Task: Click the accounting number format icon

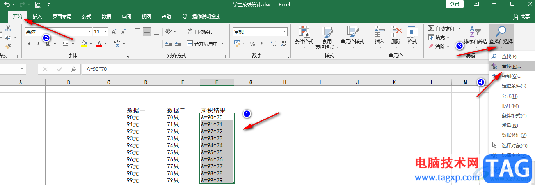Action: (237, 44)
